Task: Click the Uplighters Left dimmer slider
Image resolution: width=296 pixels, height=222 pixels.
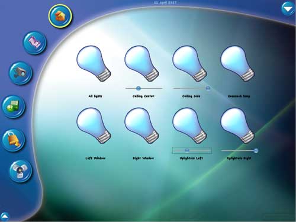Action: (x=191, y=150)
